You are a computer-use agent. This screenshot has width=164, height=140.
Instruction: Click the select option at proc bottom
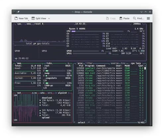(81, 122)
